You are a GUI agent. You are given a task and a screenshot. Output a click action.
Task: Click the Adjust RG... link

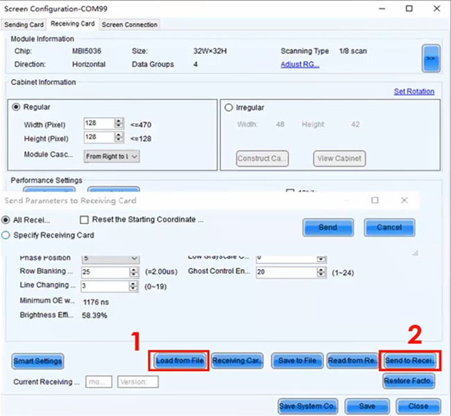pos(300,64)
